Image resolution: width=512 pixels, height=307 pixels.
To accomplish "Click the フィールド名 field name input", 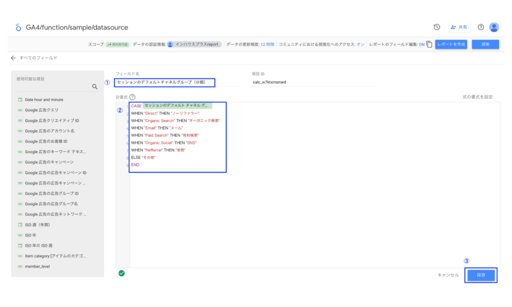I will [x=164, y=82].
